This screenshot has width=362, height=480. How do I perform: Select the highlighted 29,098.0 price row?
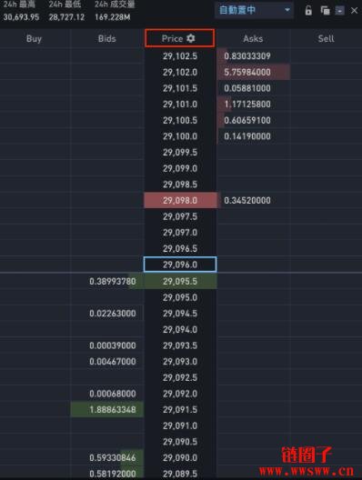point(180,201)
